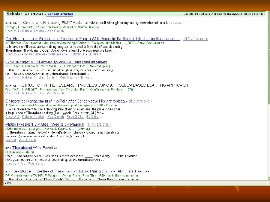Open BL Direct for the Dementia article
Viewport: 270px width, 202px height.
click(x=94, y=54)
